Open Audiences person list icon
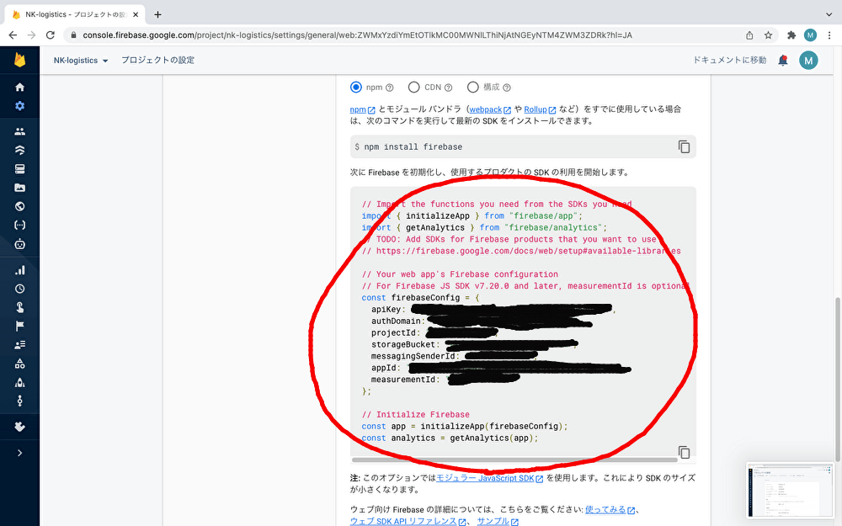Screen dimensions: 842x526 tap(20, 345)
